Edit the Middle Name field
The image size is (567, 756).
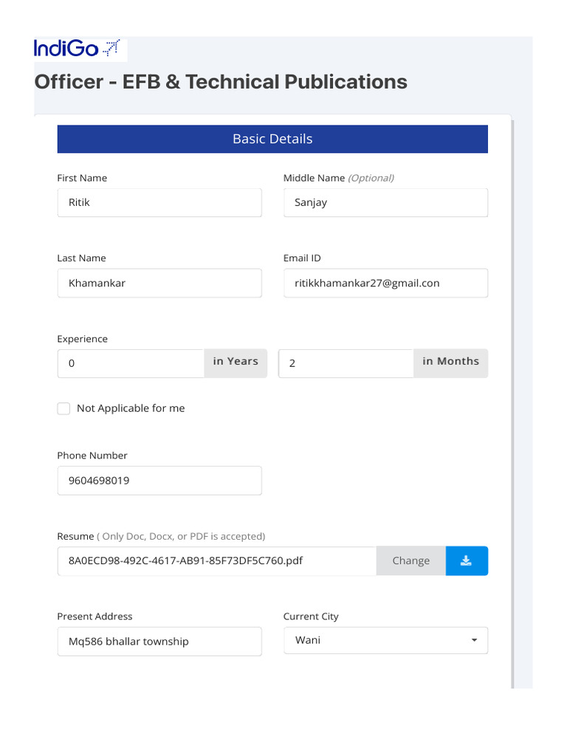coord(385,202)
